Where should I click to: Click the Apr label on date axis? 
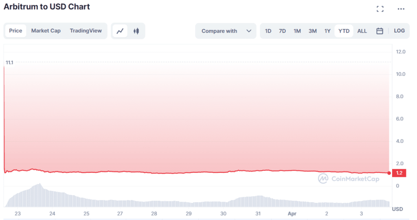coord(292,213)
